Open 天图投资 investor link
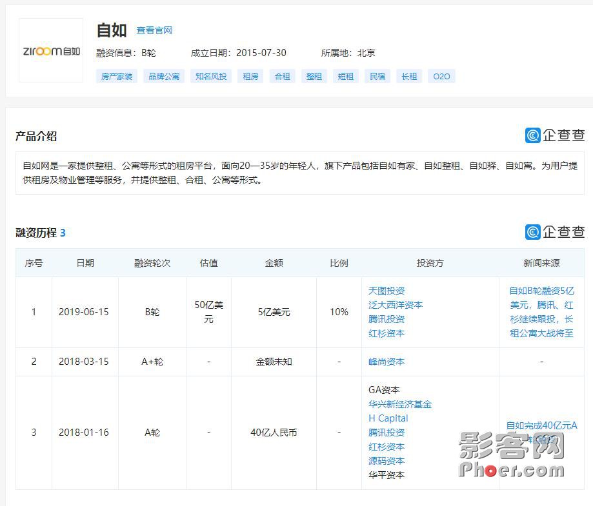This screenshot has width=593, height=506. coord(387,291)
